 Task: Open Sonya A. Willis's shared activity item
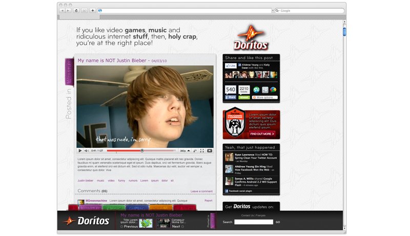pyautogui.click(x=251, y=182)
